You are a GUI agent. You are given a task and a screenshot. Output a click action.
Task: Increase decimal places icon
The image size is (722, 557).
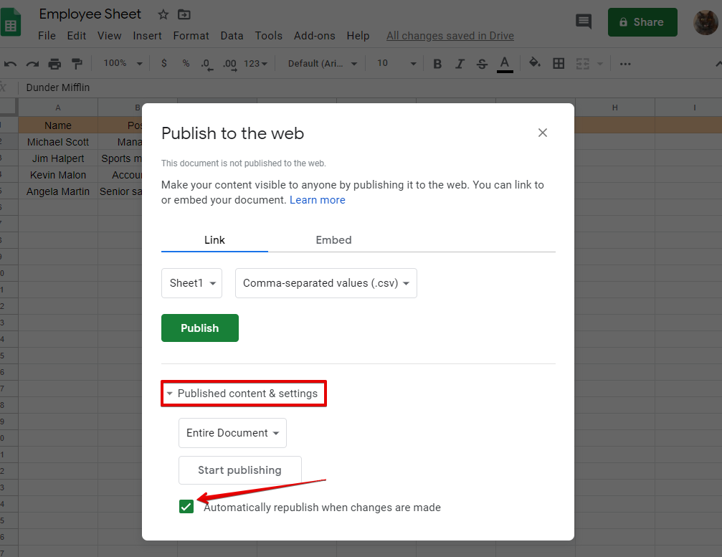(229, 64)
